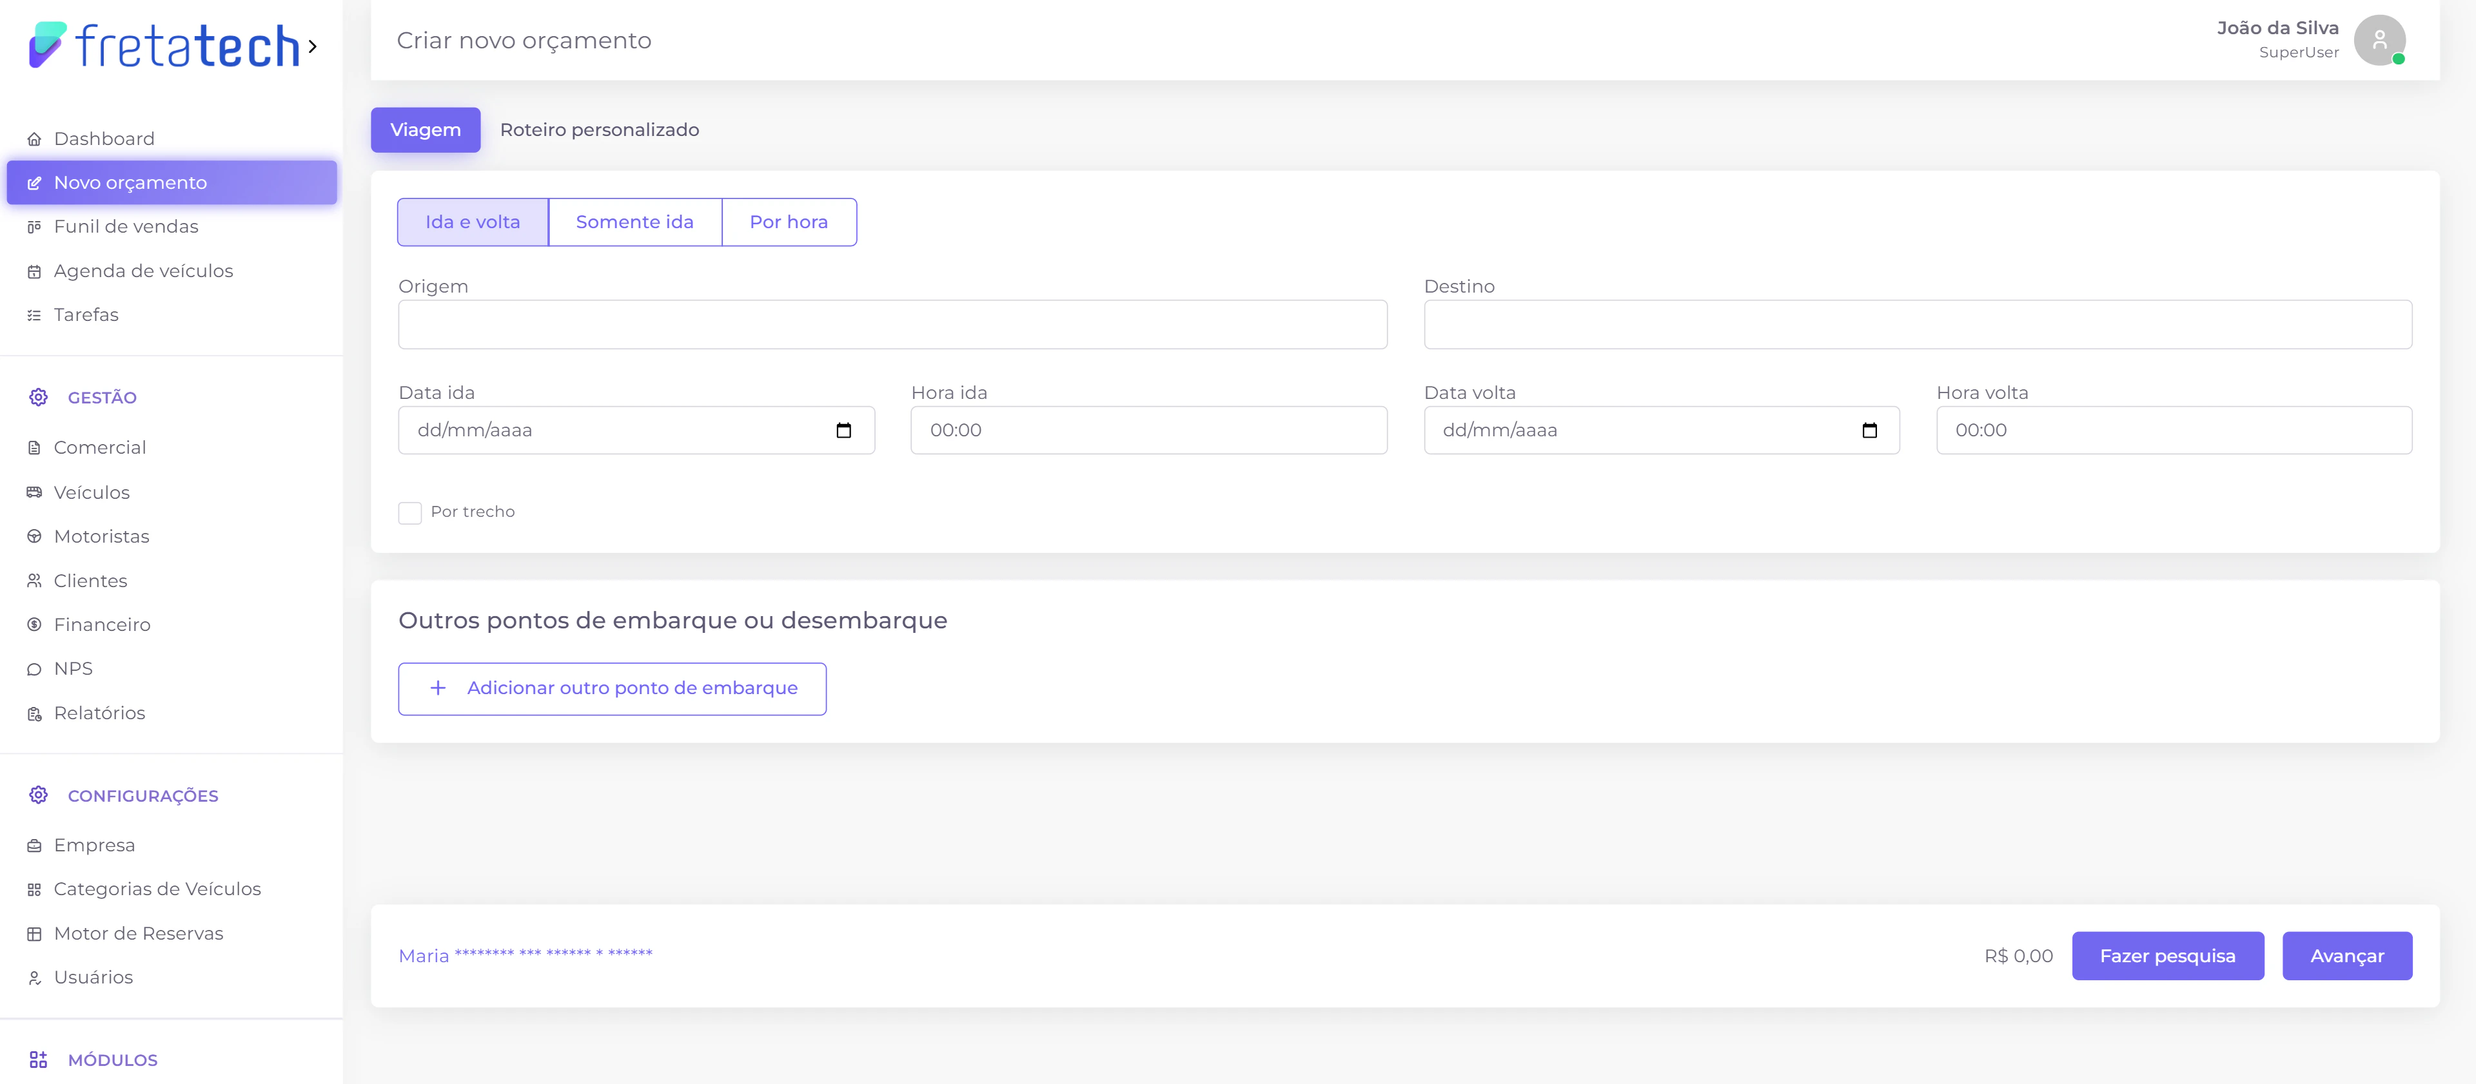The width and height of the screenshot is (2476, 1084).
Task: Click the Agenda de veículos calendar icon
Action: point(35,272)
